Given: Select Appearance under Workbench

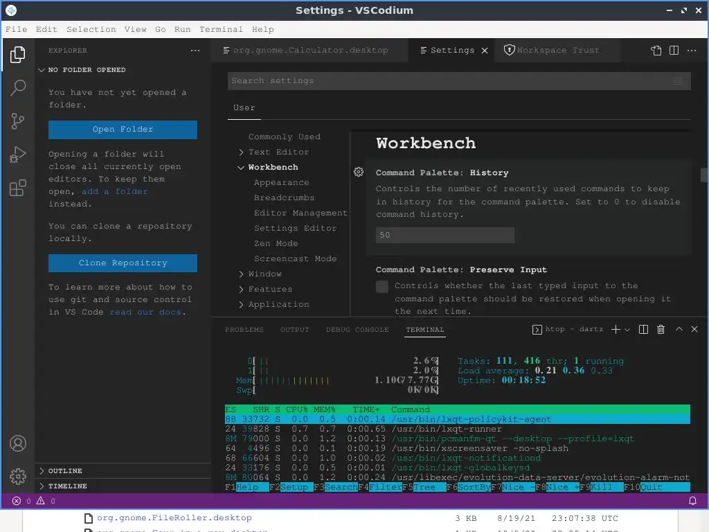Looking at the screenshot, I should click(x=281, y=183).
